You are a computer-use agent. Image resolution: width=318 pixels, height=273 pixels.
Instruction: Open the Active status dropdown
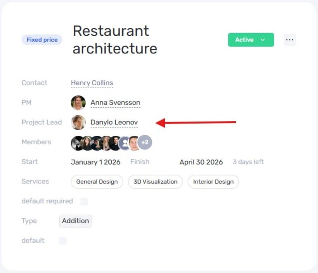pyautogui.click(x=250, y=40)
